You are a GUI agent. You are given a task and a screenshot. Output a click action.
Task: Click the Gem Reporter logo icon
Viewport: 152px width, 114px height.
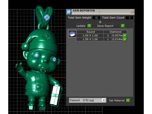[x=69, y=12]
